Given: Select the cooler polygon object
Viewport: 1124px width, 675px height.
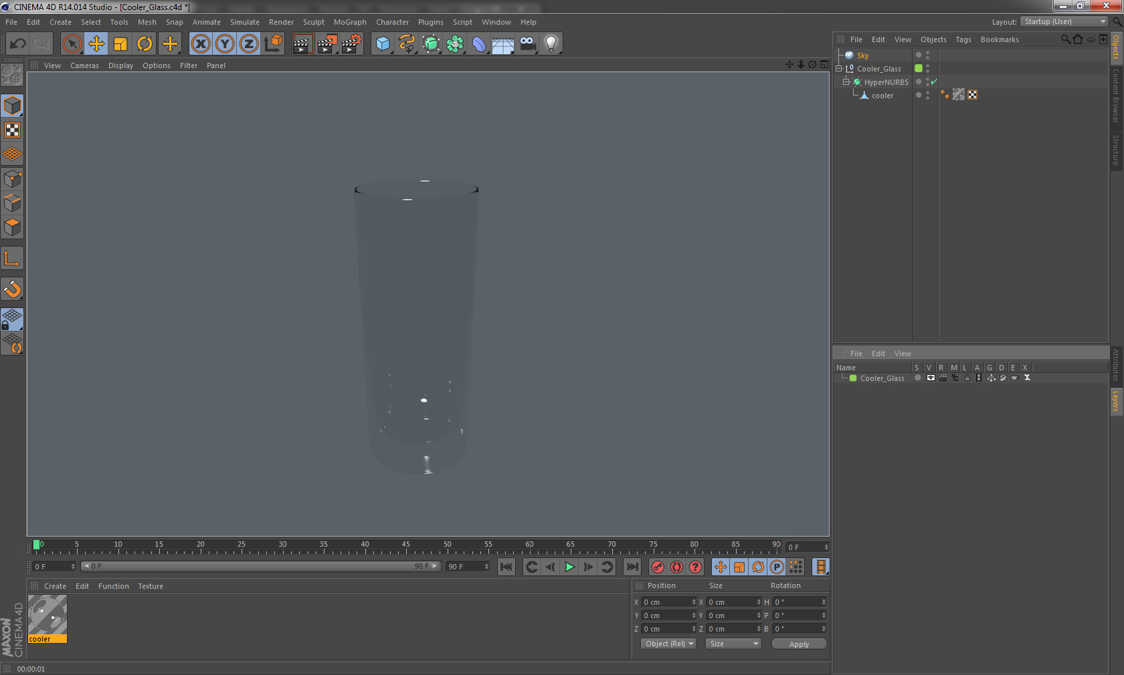Looking at the screenshot, I should click(x=882, y=96).
